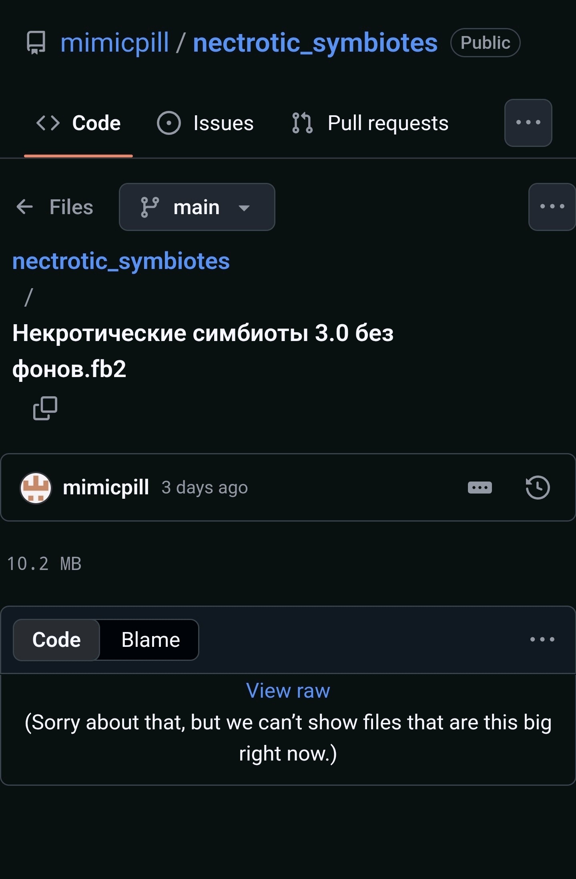576x879 pixels.
Task: Open the nectrotic_symbiotes breadcrumb link
Action: (x=121, y=261)
